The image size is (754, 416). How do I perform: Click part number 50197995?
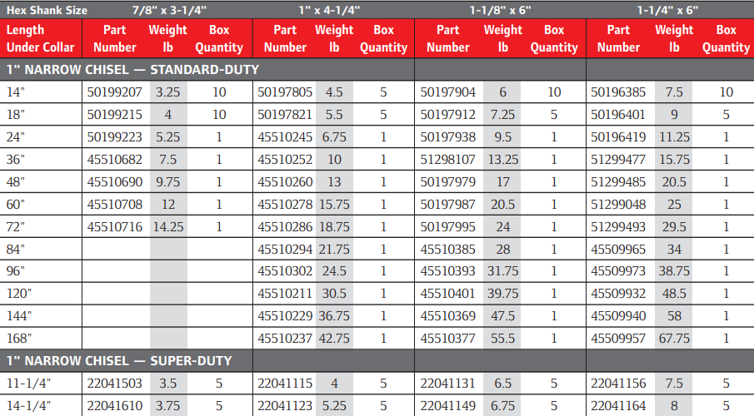coord(447,226)
